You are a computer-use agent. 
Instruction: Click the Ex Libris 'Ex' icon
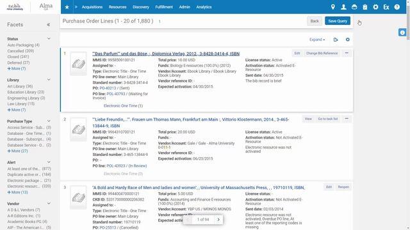click(x=386, y=7)
